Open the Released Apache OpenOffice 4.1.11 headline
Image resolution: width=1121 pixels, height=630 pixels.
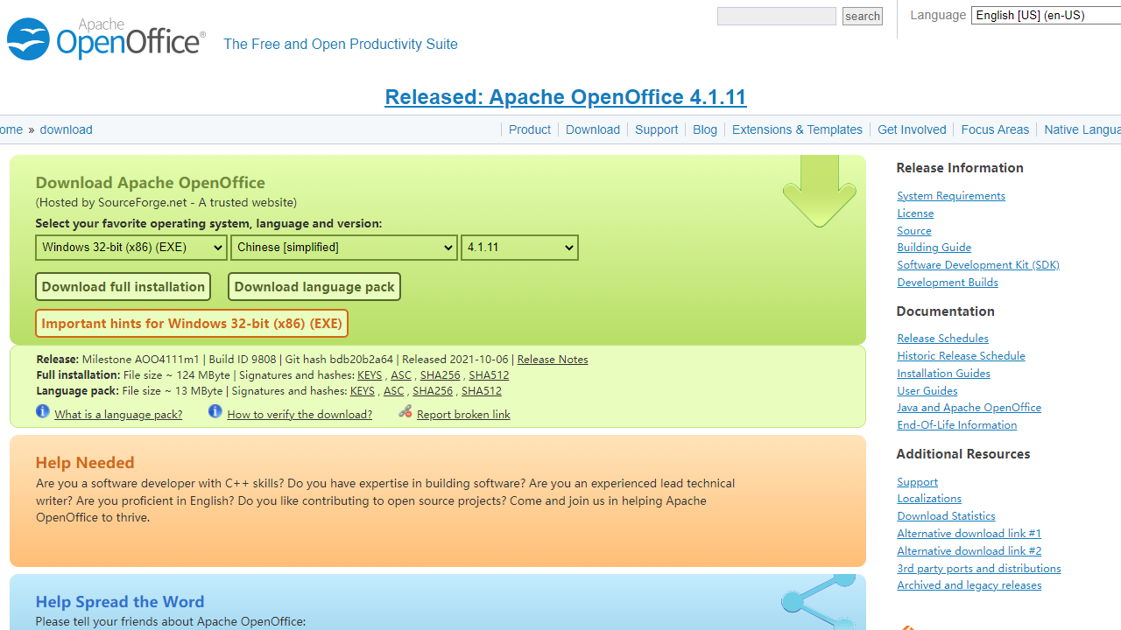pyautogui.click(x=566, y=97)
